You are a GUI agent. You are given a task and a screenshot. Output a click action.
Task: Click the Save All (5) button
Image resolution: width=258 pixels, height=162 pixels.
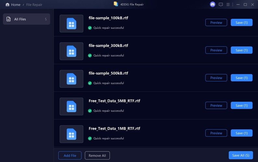(241, 155)
